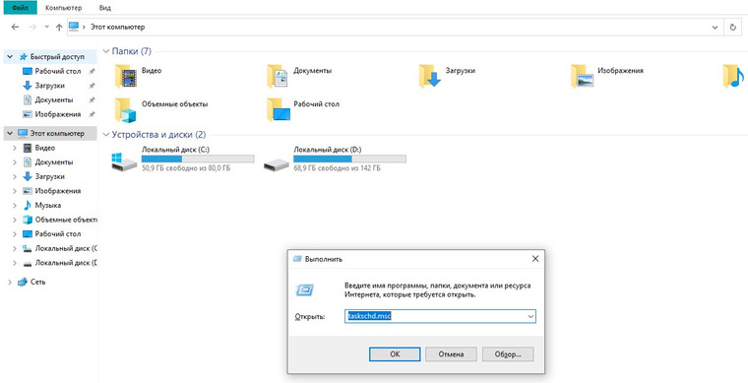Select the Загрузки folder icon
The width and height of the screenshot is (748, 383).
429,76
